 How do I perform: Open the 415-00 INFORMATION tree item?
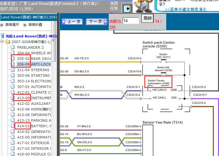(34, 137)
